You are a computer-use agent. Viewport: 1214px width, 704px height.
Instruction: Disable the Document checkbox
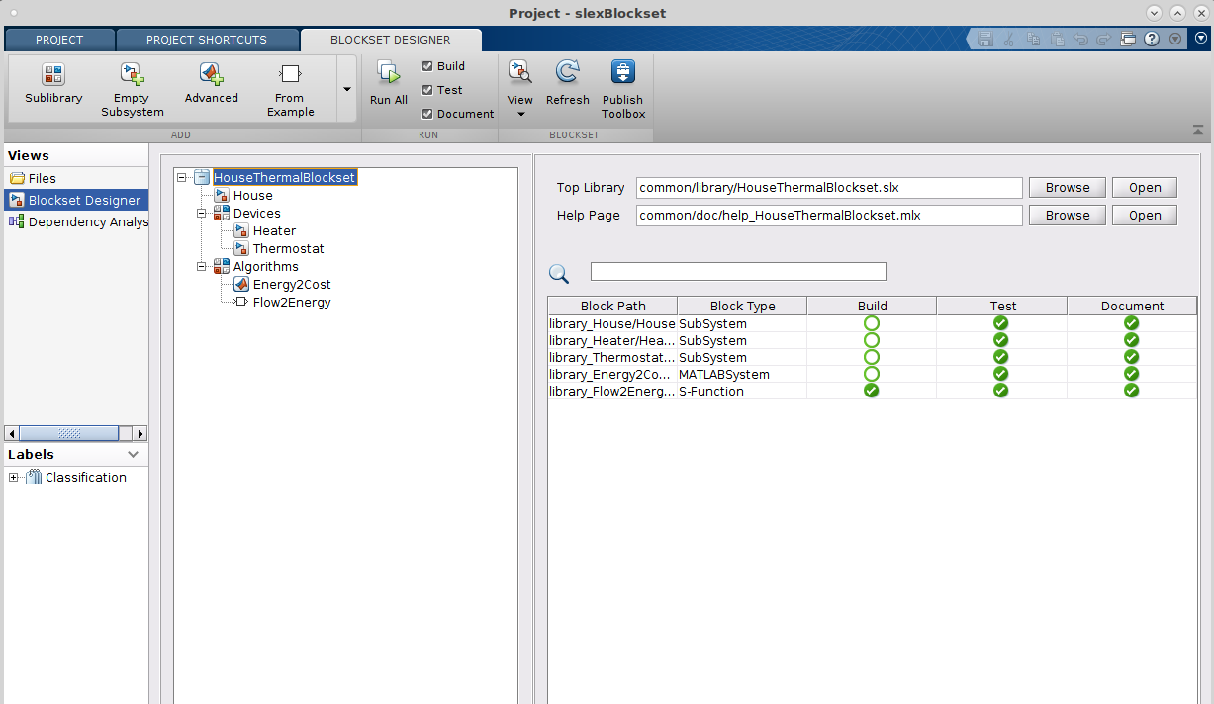pyautogui.click(x=427, y=114)
